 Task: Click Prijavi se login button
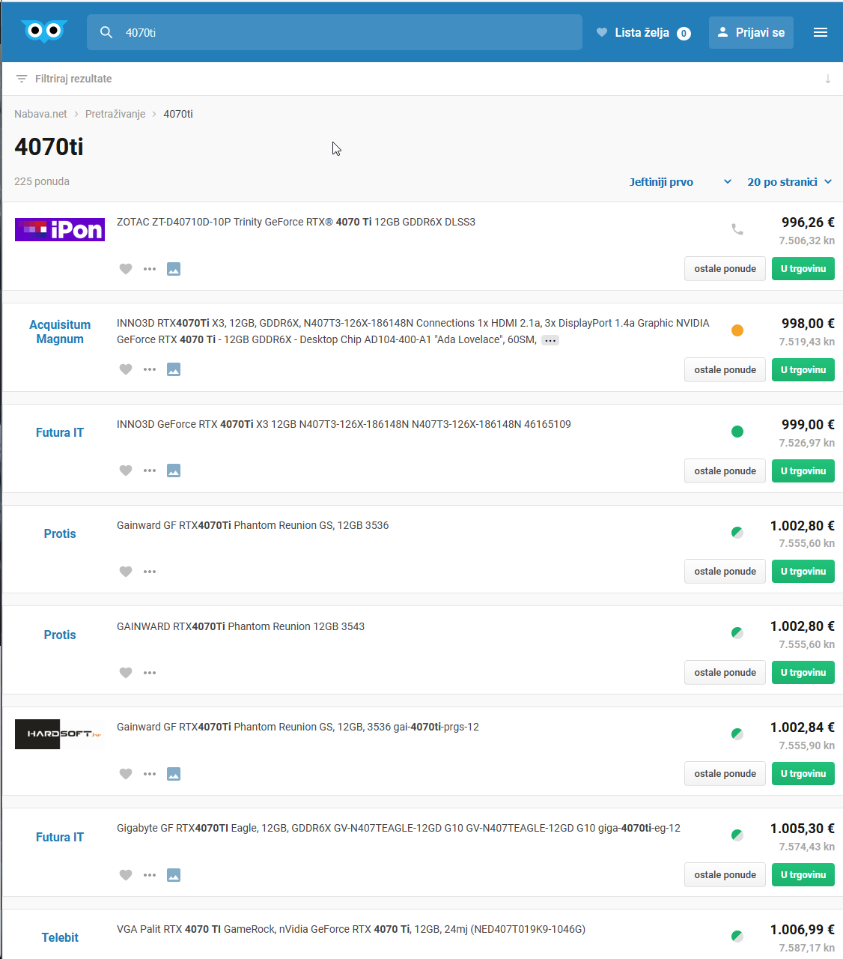pos(751,32)
